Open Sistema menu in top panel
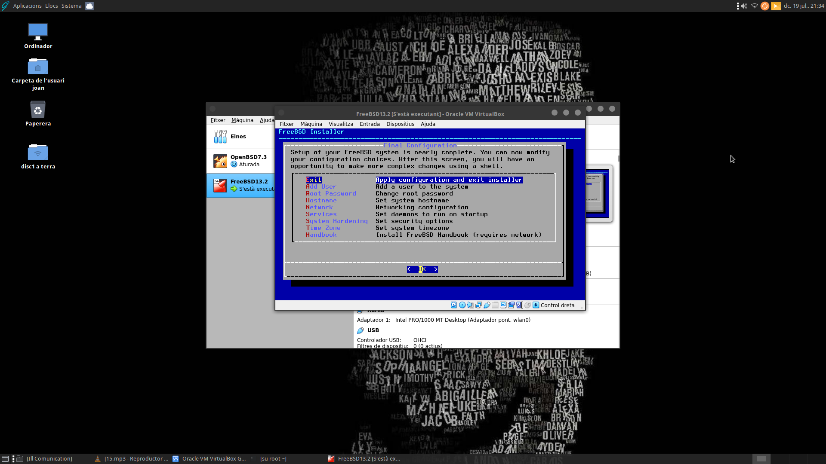The height and width of the screenshot is (464, 826). pyautogui.click(x=71, y=6)
